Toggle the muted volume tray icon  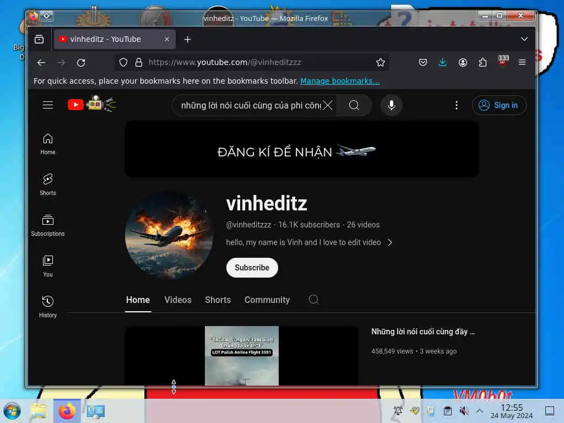(464, 410)
